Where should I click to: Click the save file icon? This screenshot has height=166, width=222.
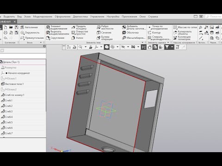tap(17, 27)
